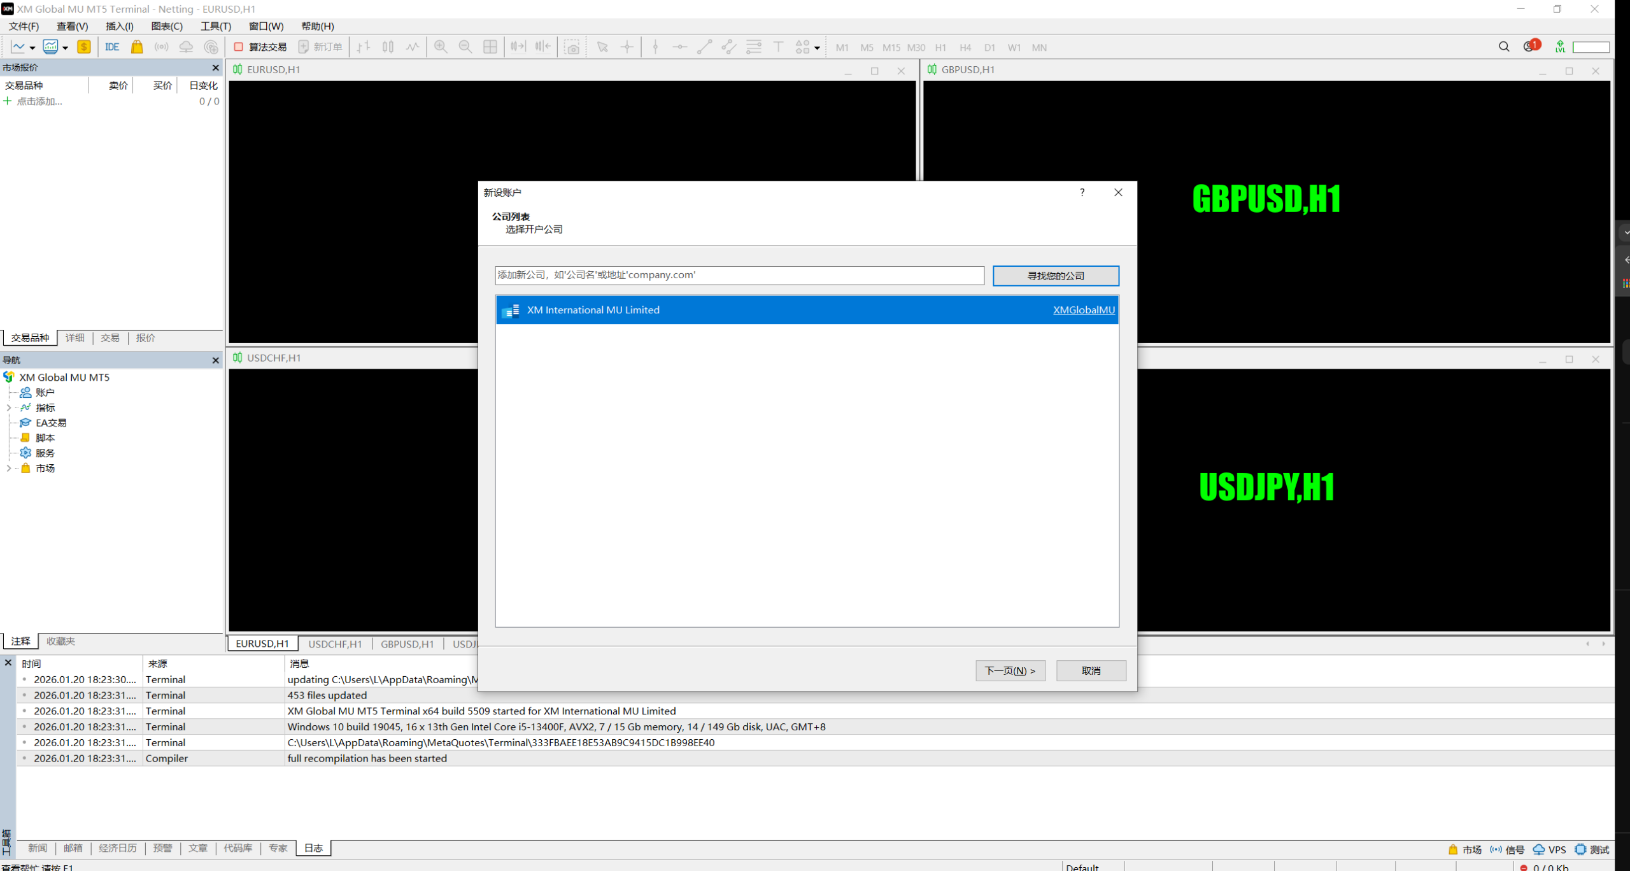1630x871 pixels.
Task: Expand the 市场 market tree node
Action: (9, 468)
